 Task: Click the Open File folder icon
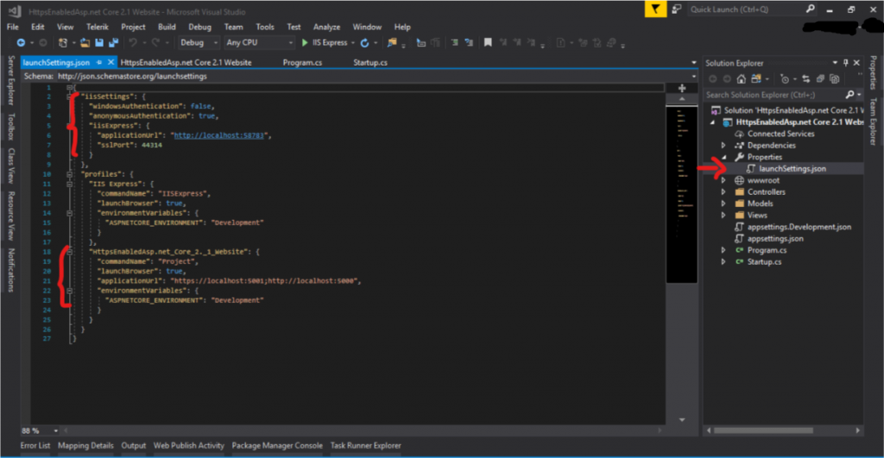click(x=85, y=43)
